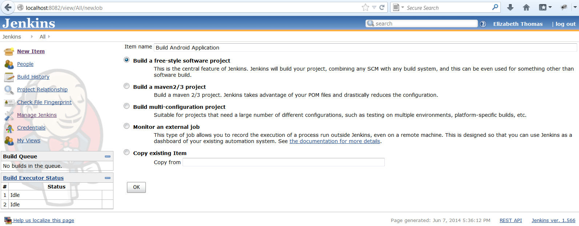Select Build a maven2/3 project option

127,86
